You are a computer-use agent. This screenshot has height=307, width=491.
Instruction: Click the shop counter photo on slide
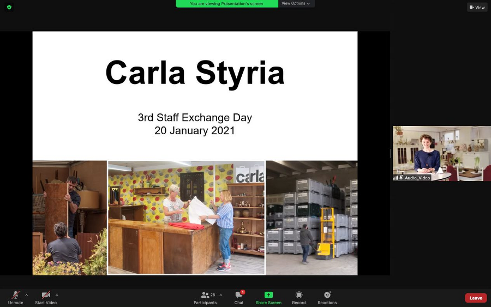[187, 218]
